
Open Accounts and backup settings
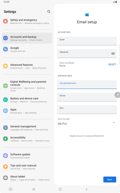click(27, 38)
